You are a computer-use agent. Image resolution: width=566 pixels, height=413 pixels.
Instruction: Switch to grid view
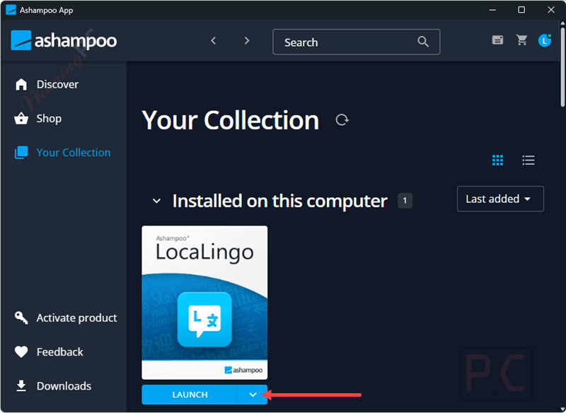[497, 160]
